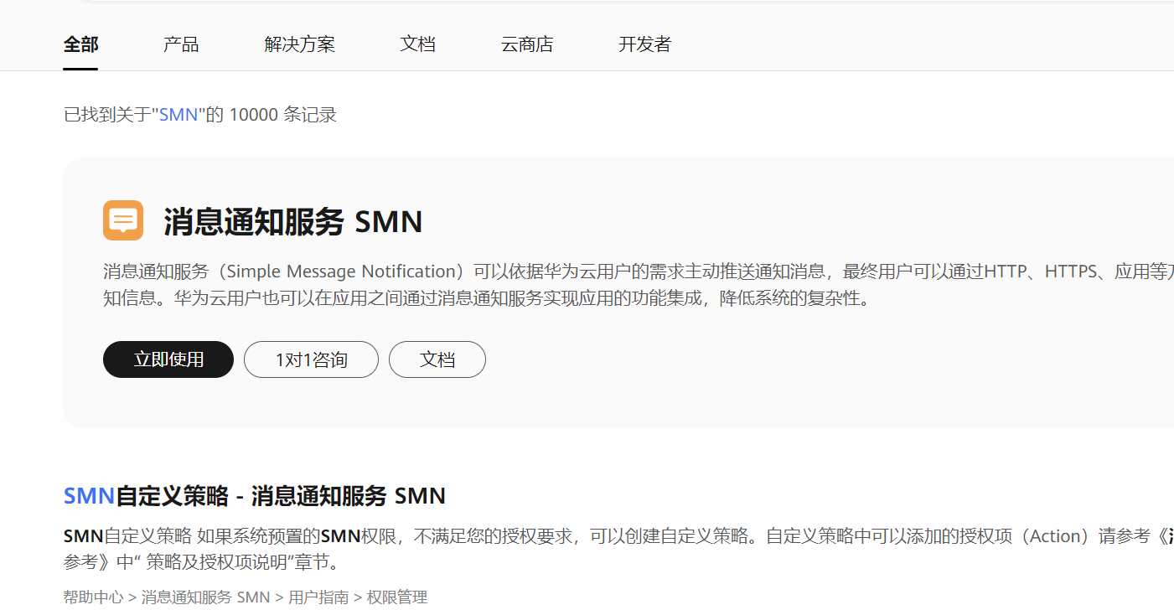Open 用户指南 in the breadcrumb
Screen dimensions: 1174x610
pyautogui.click(x=318, y=597)
